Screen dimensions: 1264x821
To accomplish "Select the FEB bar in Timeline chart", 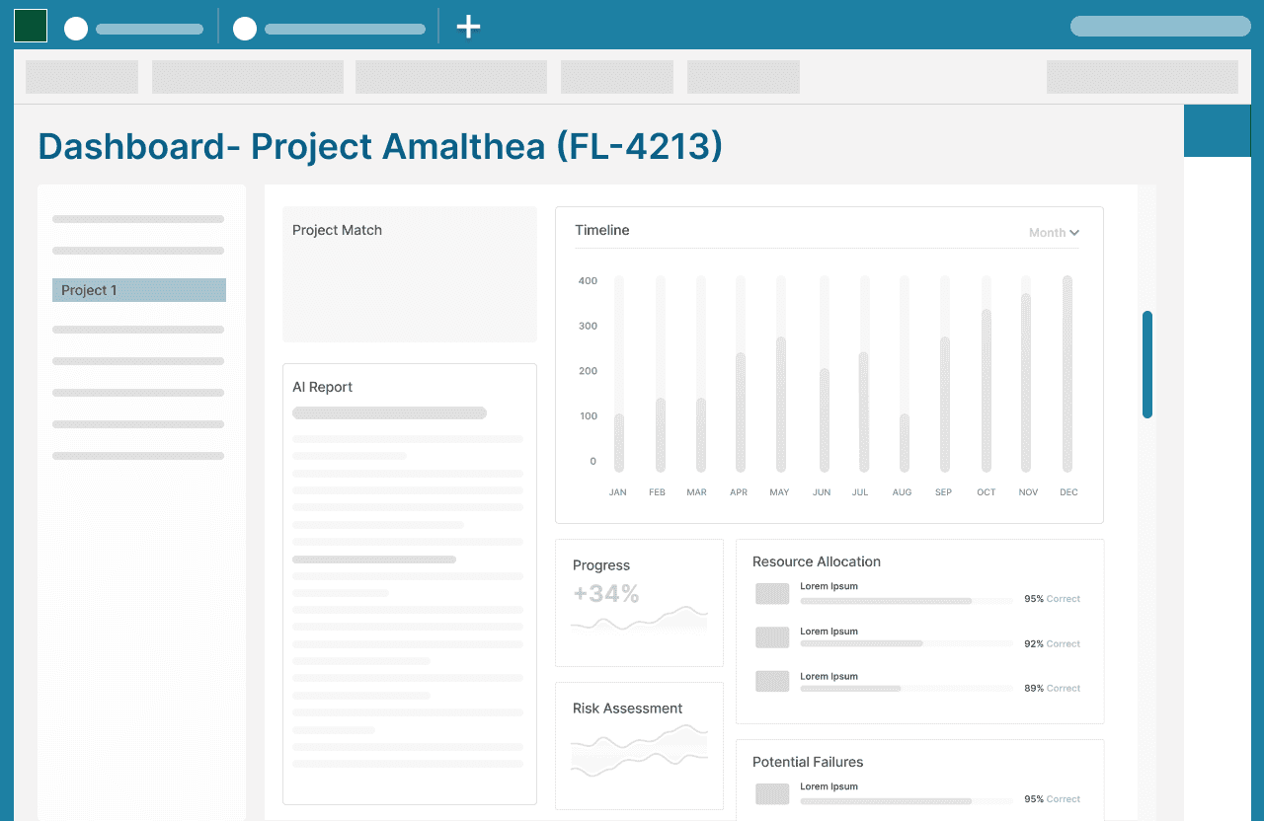I will pyautogui.click(x=661, y=435).
